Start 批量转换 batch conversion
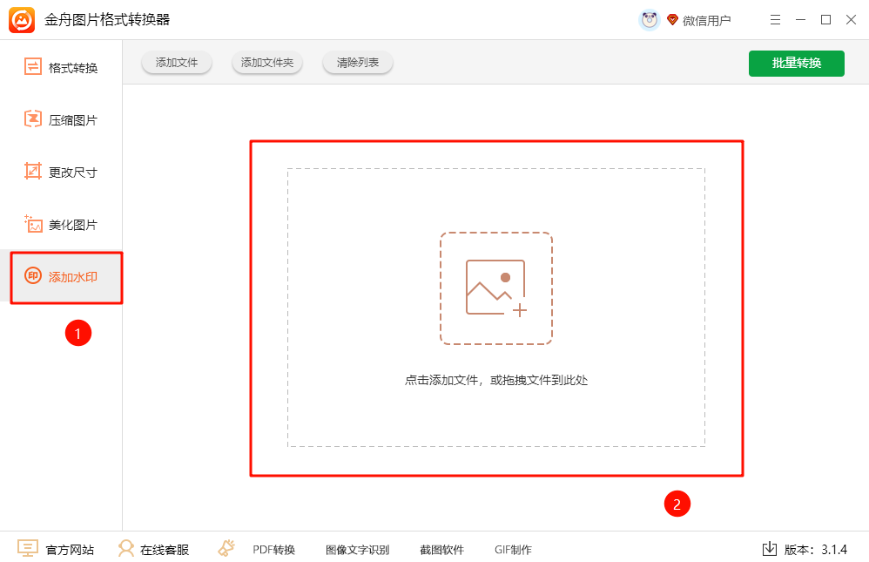This screenshot has height=562, width=869. click(797, 64)
